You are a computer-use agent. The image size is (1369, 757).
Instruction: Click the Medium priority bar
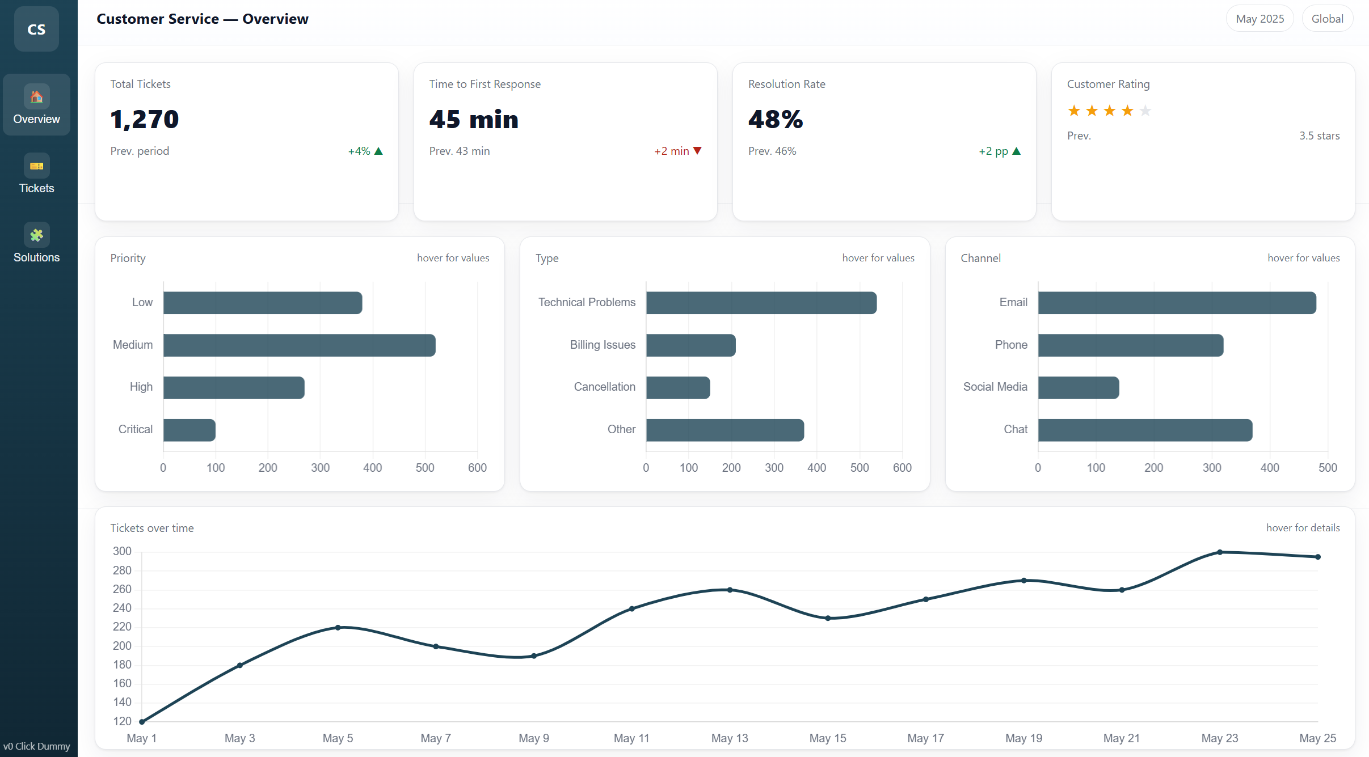click(299, 345)
